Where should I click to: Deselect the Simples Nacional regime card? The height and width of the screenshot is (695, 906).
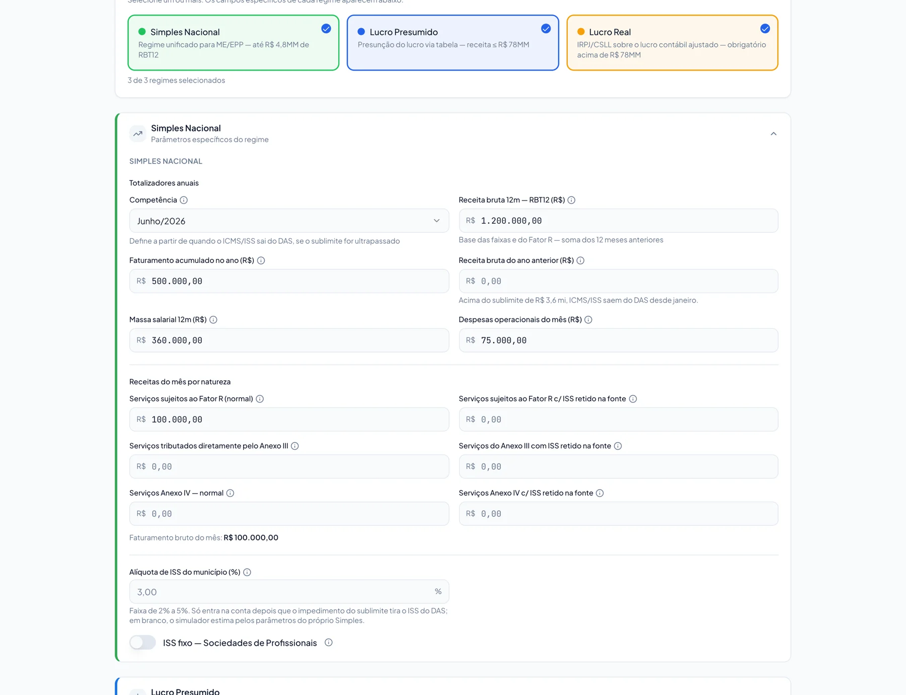(234, 43)
